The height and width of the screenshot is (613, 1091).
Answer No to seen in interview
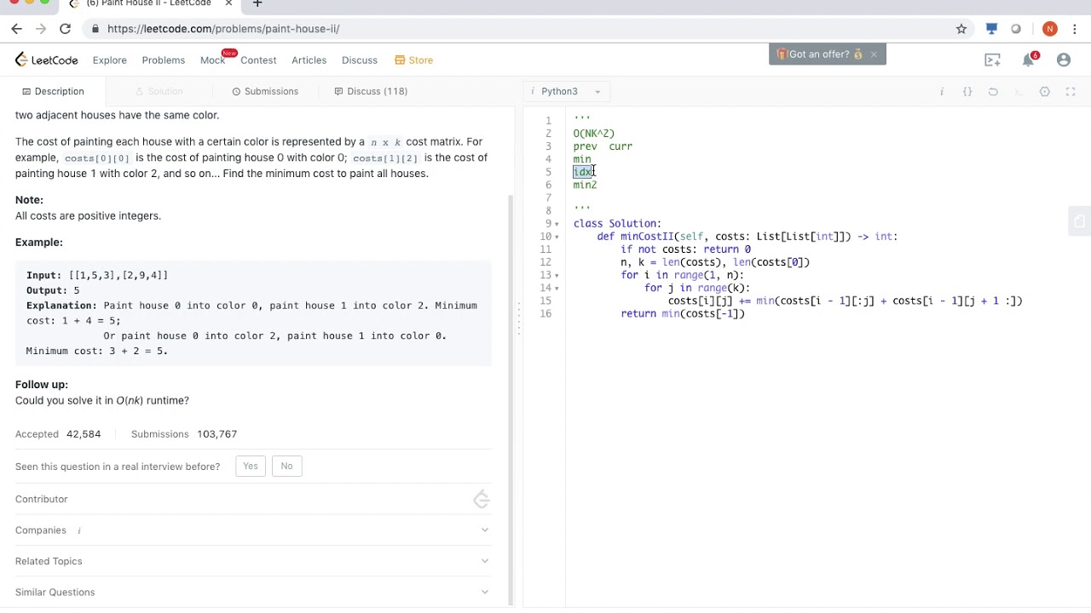(x=286, y=466)
